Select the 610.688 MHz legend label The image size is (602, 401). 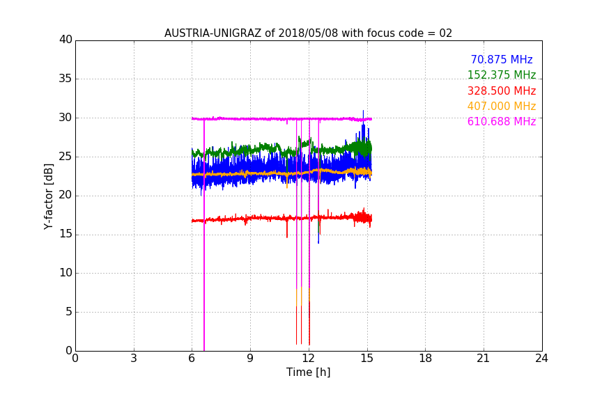coord(502,122)
